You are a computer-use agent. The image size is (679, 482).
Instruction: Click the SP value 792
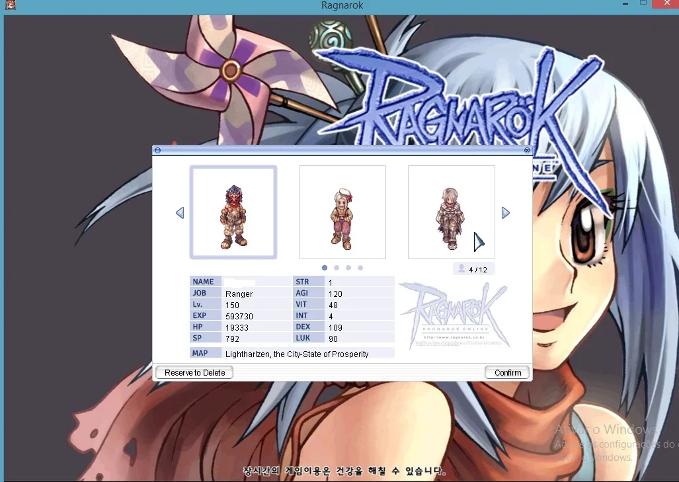[232, 339]
